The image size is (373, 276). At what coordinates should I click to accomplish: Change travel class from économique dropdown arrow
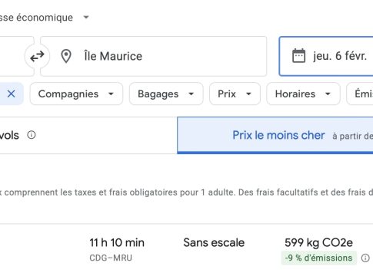point(86,18)
